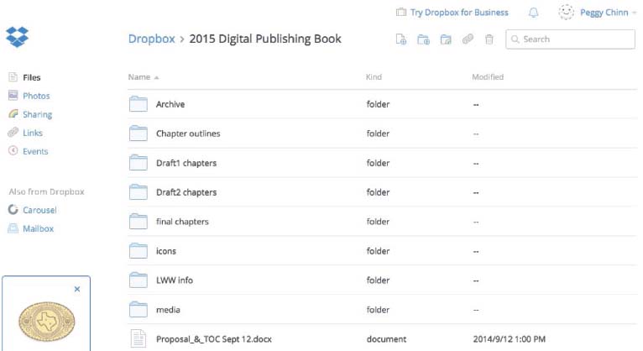
Task: Click the Upload file toolbar icon
Action: [401, 39]
